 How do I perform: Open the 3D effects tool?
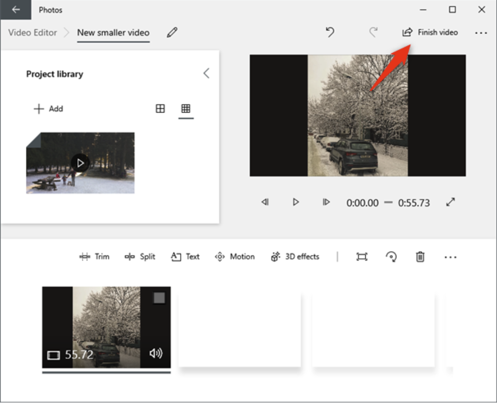296,256
